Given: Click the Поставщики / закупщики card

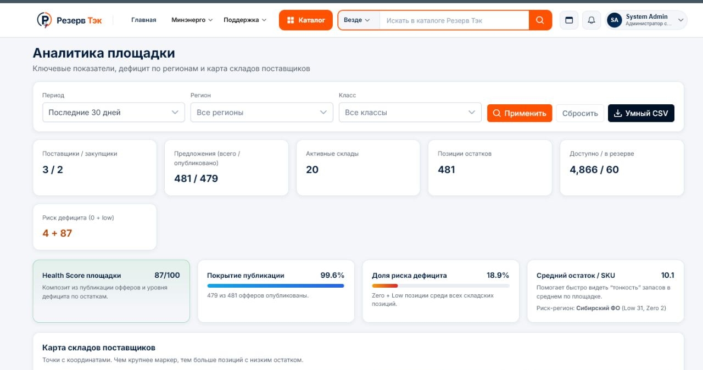Looking at the screenshot, I should tap(95, 167).
